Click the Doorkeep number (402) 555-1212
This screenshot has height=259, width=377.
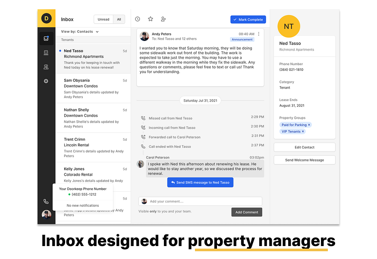[x=84, y=194]
